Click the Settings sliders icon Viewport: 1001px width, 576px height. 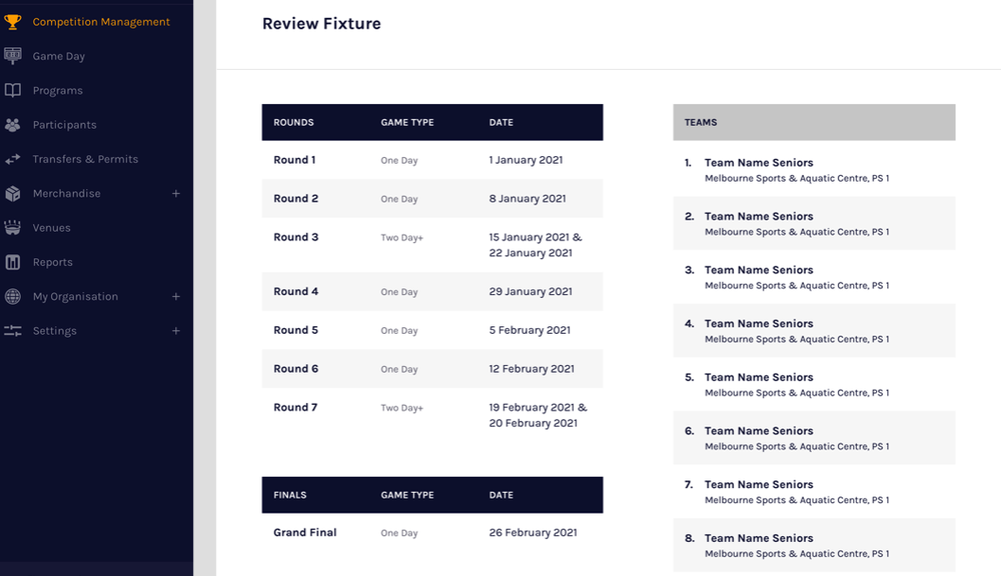coord(12,331)
